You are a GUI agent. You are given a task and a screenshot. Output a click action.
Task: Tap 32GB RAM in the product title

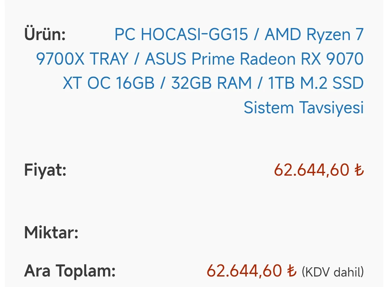[x=211, y=83]
